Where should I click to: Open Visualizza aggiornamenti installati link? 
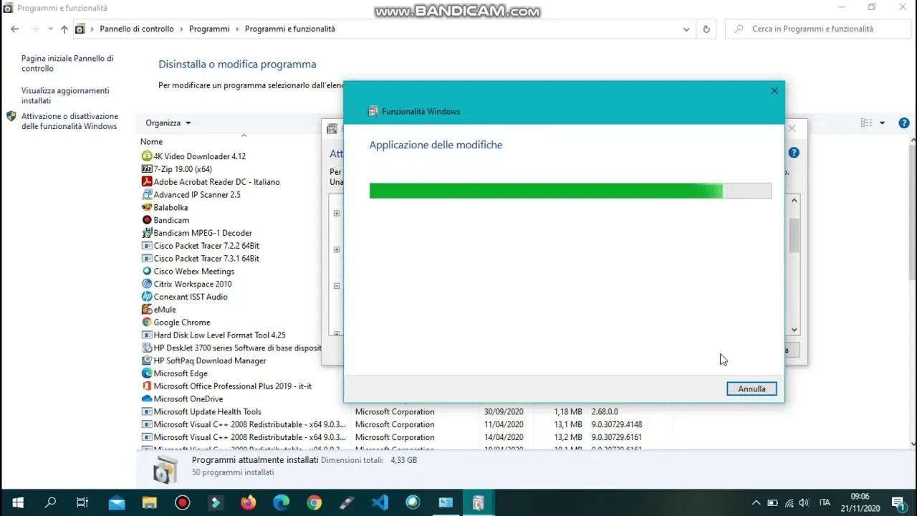[x=66, y=95]
